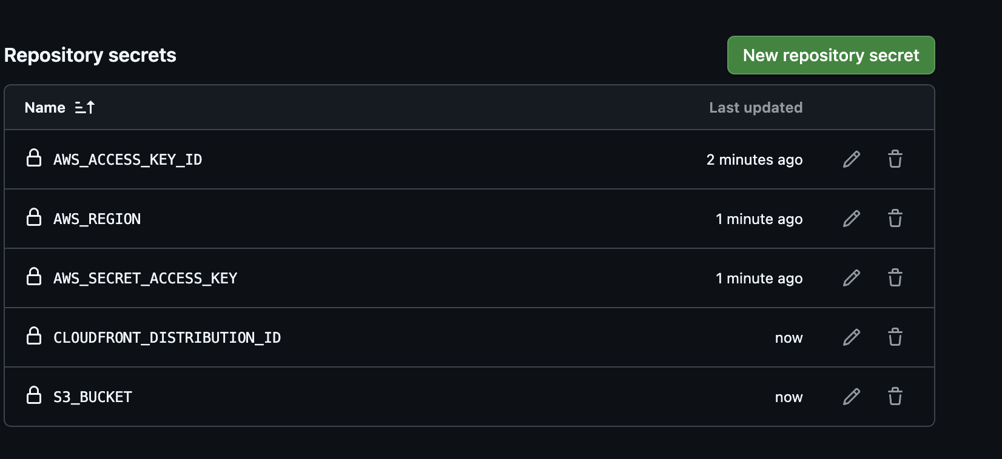Delete the CLOUDFRONT_DISTRIBUTION_ID secret
The image size is (1002, 459).
coord(895,337)
